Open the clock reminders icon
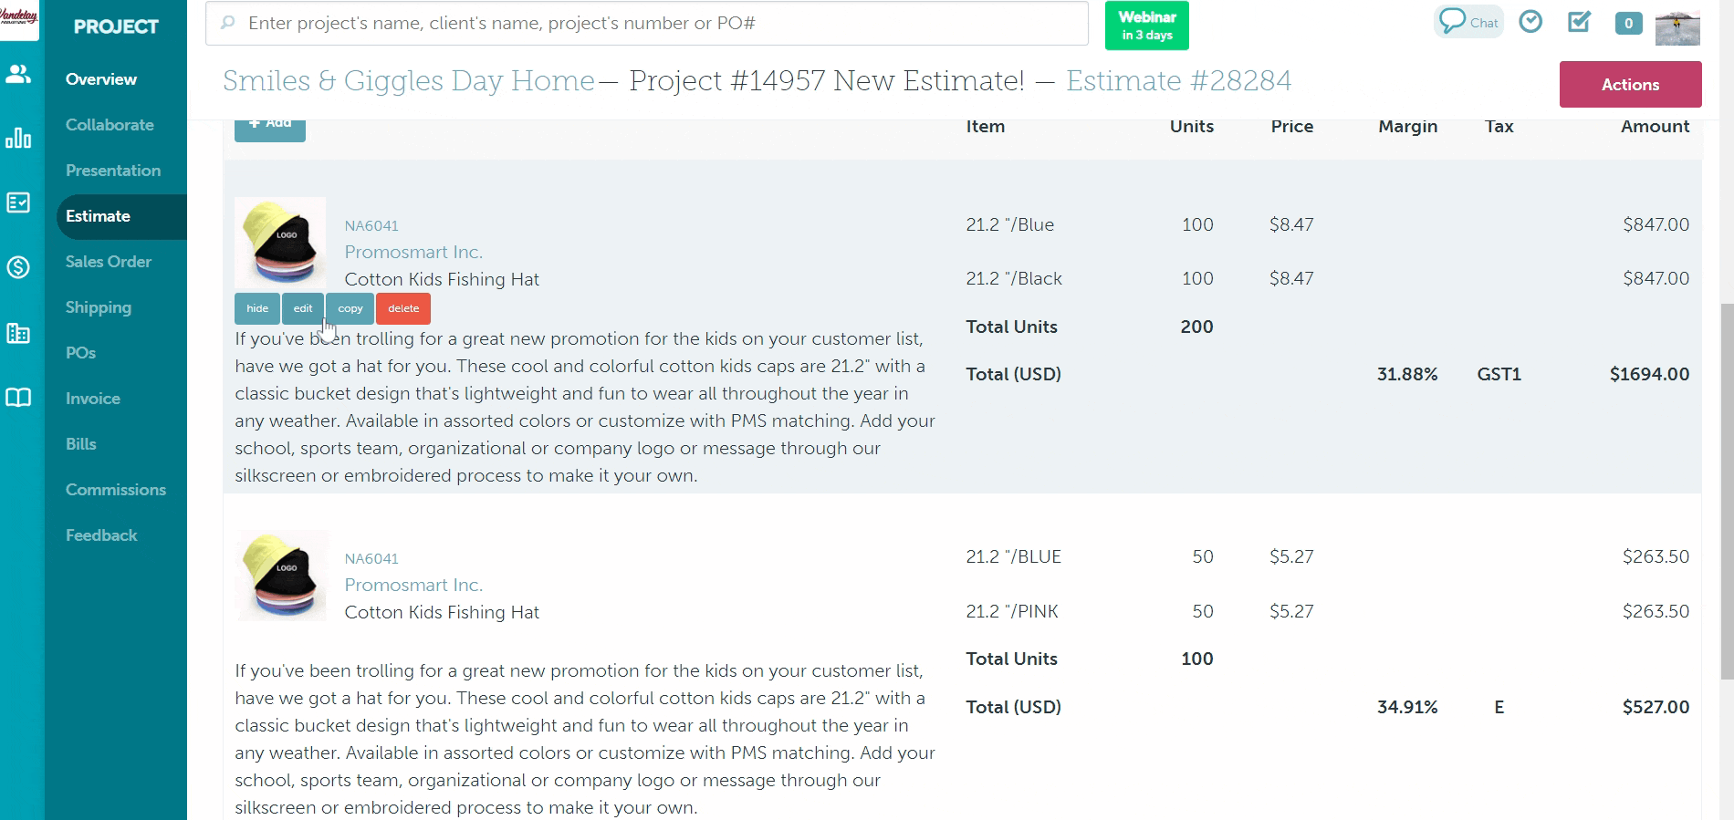 pyautogui.click(x=1530, y=21)
